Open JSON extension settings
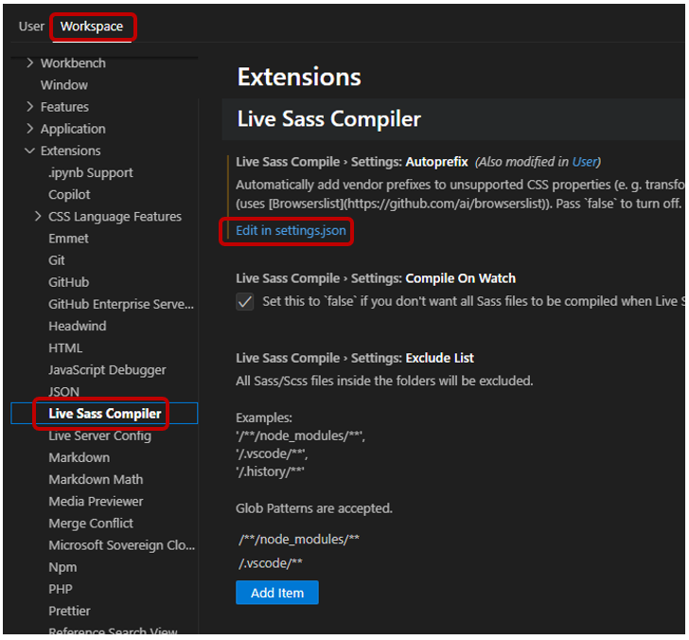 coord(64,391)
